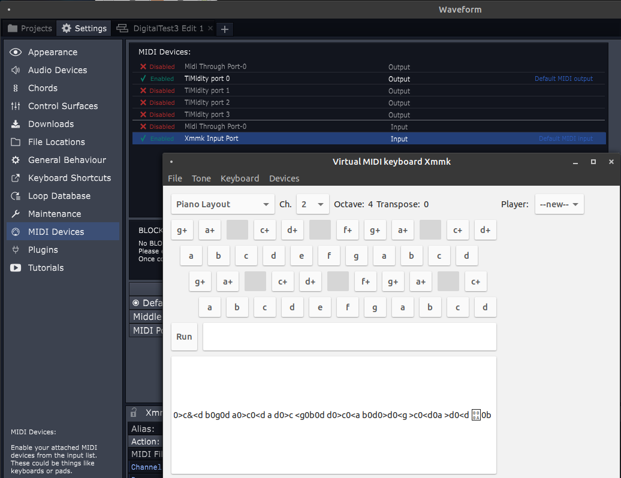Click the MML text output area

pyautogui.click(x=333, y=415)
